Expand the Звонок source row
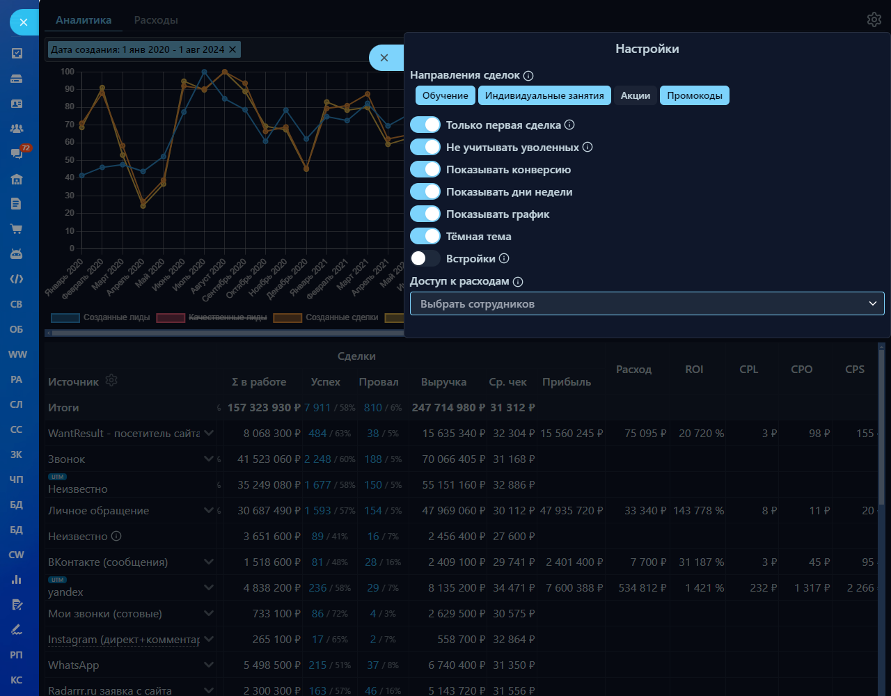This screenshot has height=696, width=891. coord(208,459)
